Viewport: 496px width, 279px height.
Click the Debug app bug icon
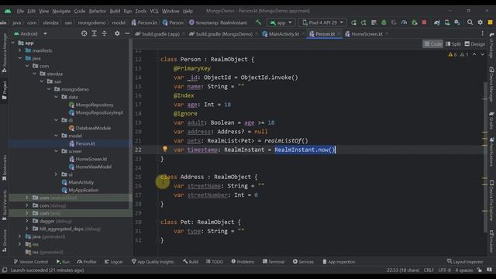pos(384,22)
